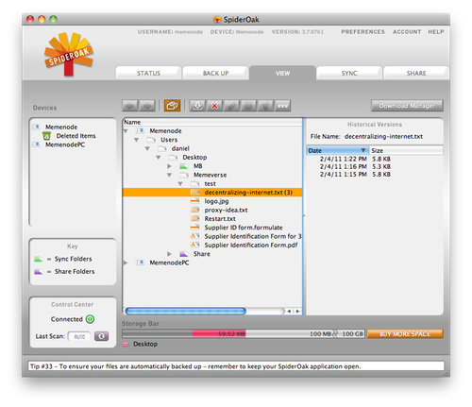472x407 pixels.
Task: Collapse the Users folder
Action: click(137, 140)
